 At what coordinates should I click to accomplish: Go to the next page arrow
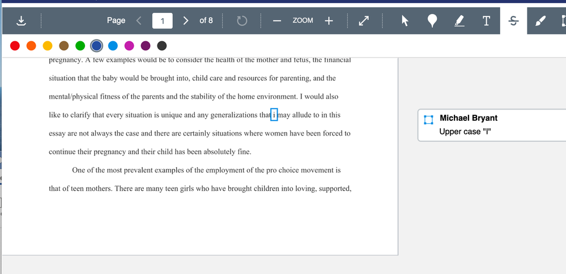pos(185,21)
